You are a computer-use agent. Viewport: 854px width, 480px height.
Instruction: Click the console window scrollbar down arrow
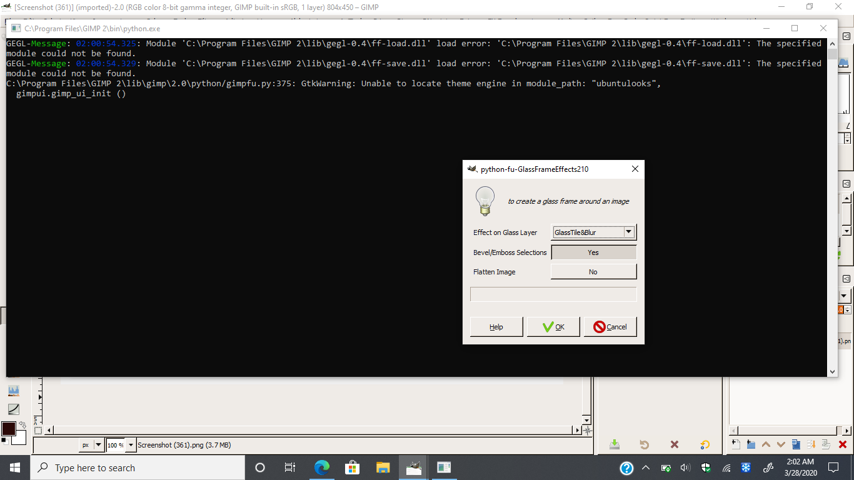832,371
